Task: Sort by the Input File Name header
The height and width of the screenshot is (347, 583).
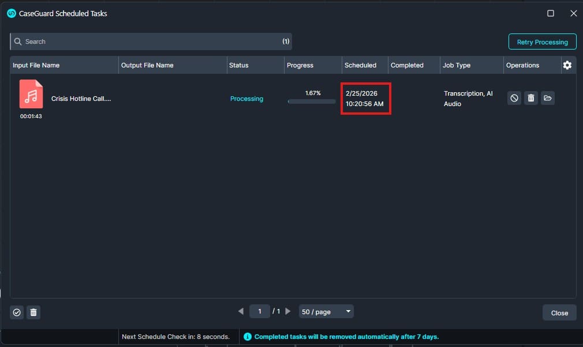Action: tap(36, 65)
